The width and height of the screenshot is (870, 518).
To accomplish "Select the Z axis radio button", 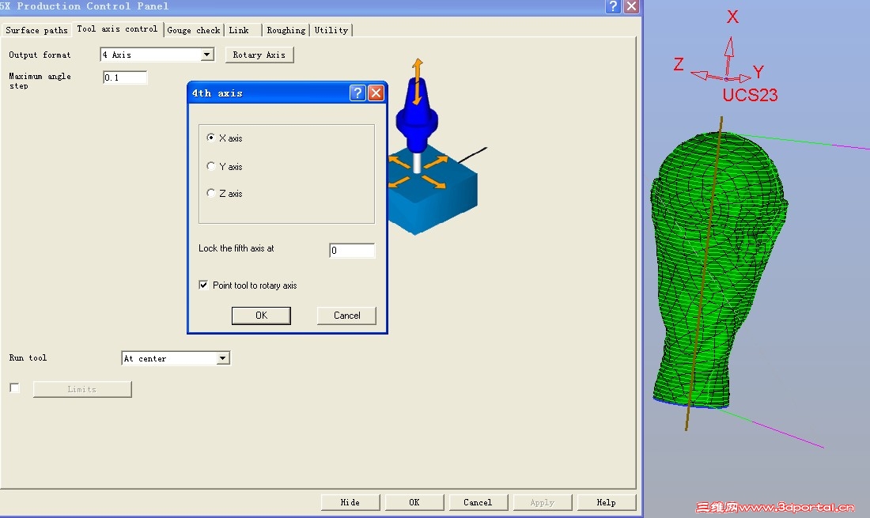I will click(x=211, y=193).
